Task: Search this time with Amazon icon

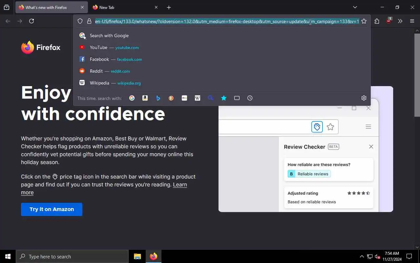Action: pyautogui.click(x=145, y=98)
